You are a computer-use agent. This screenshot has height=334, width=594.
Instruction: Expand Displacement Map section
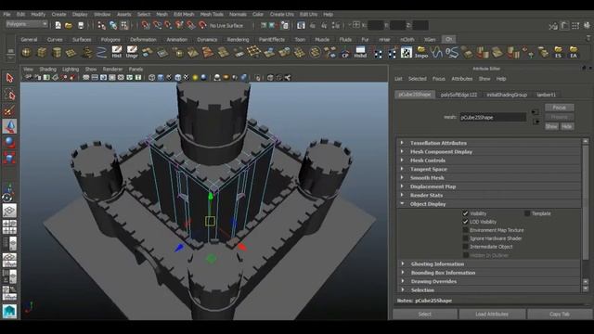pyautogui.click(x=489, y=186)
